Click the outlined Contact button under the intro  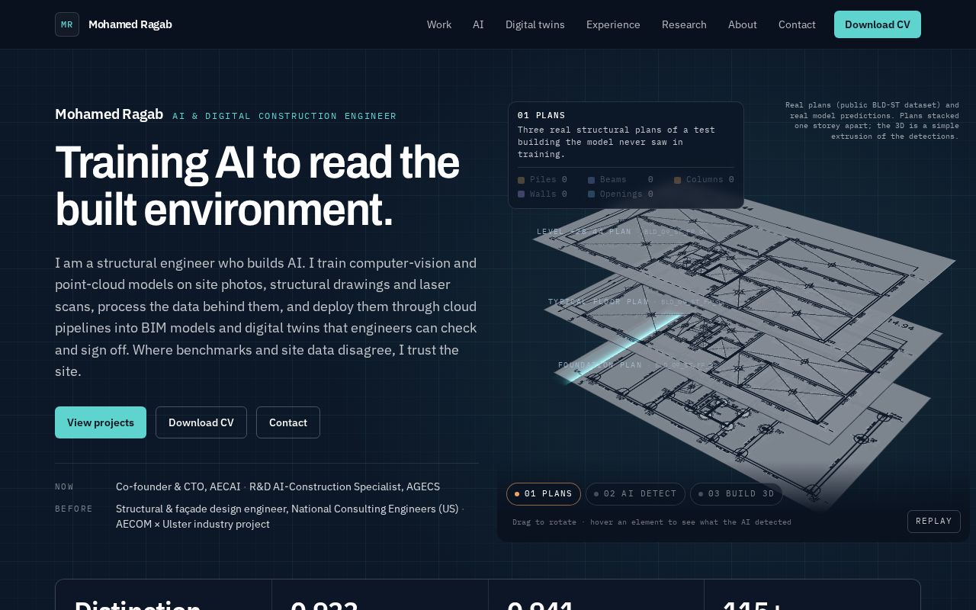pos(288,422)
